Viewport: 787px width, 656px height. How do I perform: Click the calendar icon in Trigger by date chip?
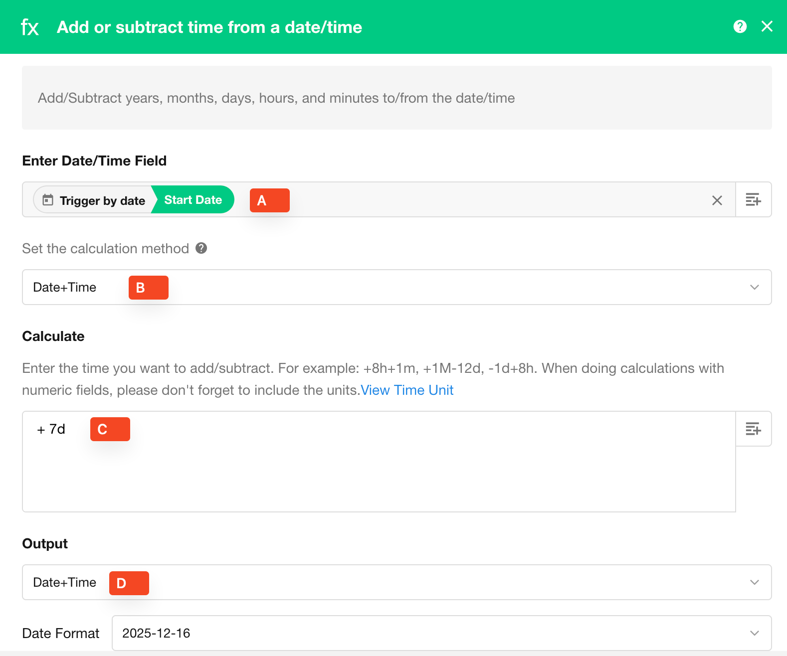click(x=48, y=200)
